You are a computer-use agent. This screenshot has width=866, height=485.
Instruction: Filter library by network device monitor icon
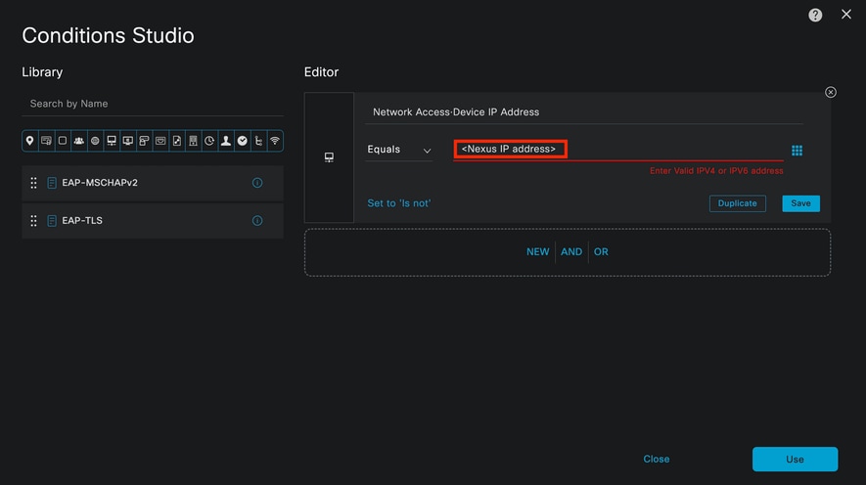(112, 141)
